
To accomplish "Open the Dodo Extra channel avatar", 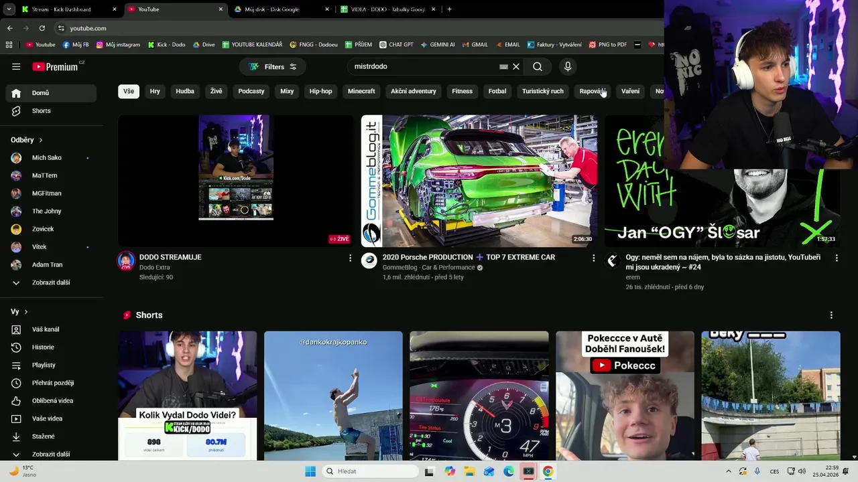I will pyautogui.click(x=126, y=261).
